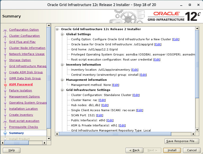Edit the Single Client Access Name

pyautogui.click(x=139, y=110)
